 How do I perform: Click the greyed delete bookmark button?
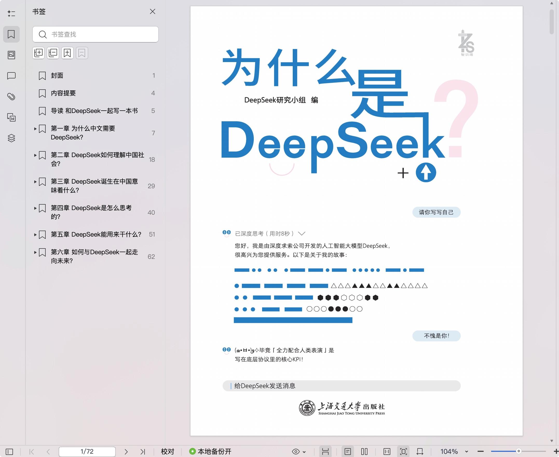coord(82,53)
